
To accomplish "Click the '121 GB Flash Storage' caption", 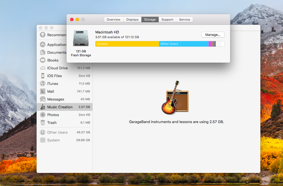I will pos(81,53).
